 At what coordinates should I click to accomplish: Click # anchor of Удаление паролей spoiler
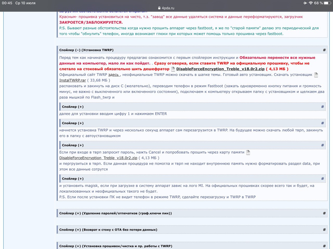(x=324, y=213)
